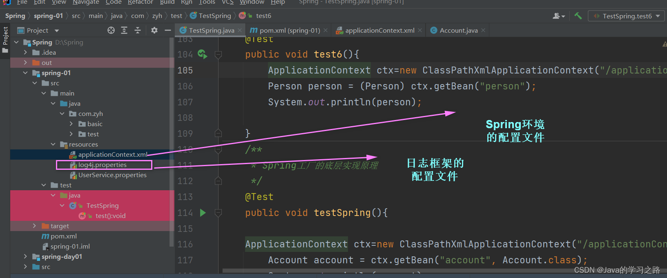The image size is (667, 278).
Task: Open the Edit menu
Action: click(x=40, y=2)
